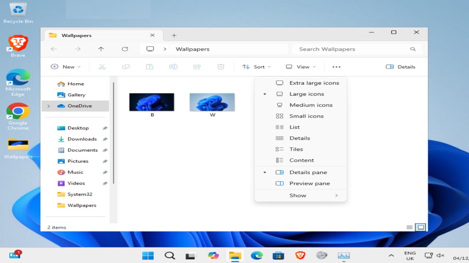The height and width of the screenshot is (263, 469).
Task: Switch to details layout icon in status bar
Action: click(x=410, y=227)
